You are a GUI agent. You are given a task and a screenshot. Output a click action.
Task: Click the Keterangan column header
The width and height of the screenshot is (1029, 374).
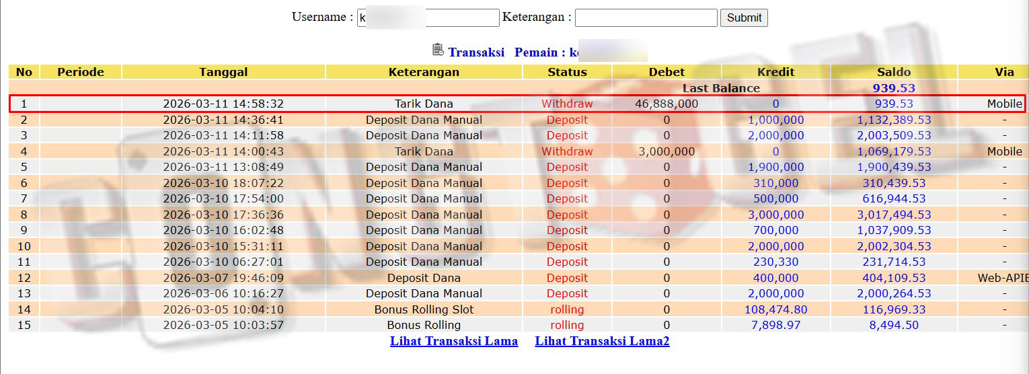(424, 72)
